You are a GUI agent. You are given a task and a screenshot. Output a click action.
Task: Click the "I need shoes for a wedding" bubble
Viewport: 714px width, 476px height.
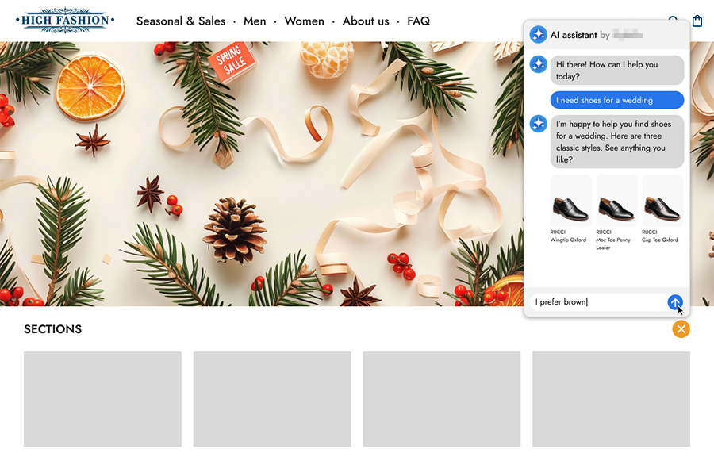(x=616, y=100)
